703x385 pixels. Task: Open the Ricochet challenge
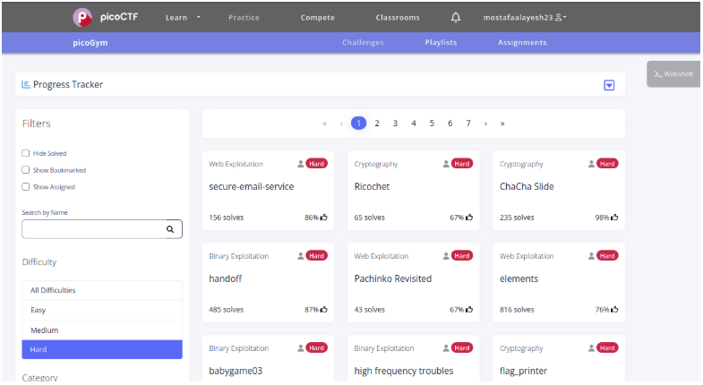[x=373, y=186]
